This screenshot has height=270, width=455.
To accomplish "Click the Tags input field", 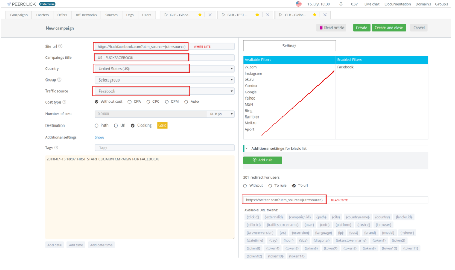I will [x=164, y=148].
